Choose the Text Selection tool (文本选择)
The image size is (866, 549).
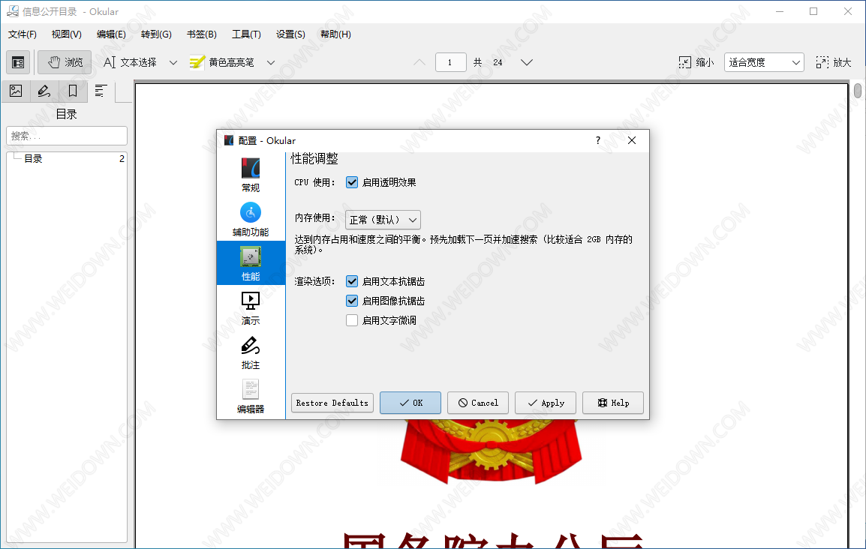click(131, 62)
